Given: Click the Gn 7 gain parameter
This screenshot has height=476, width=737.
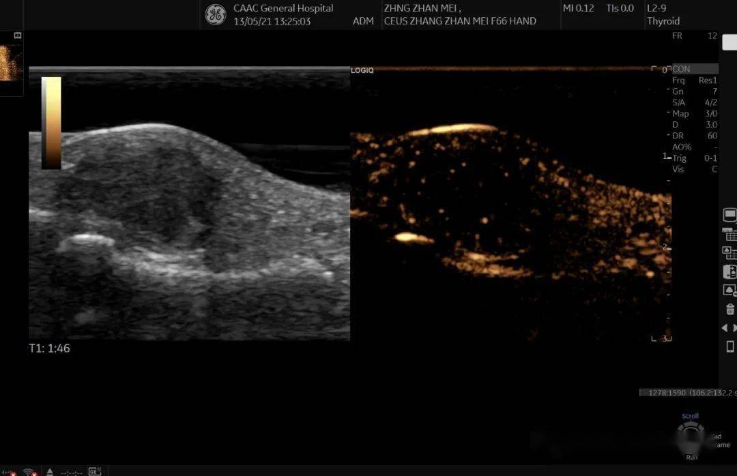Looking at the screenshot, I should click(695, 91).
